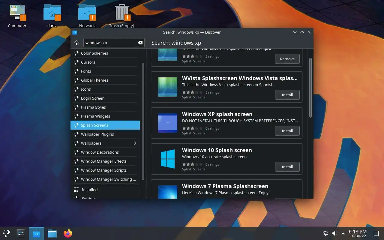Clear the search field text
Screen dimensions: 384x240
(140, 43)
